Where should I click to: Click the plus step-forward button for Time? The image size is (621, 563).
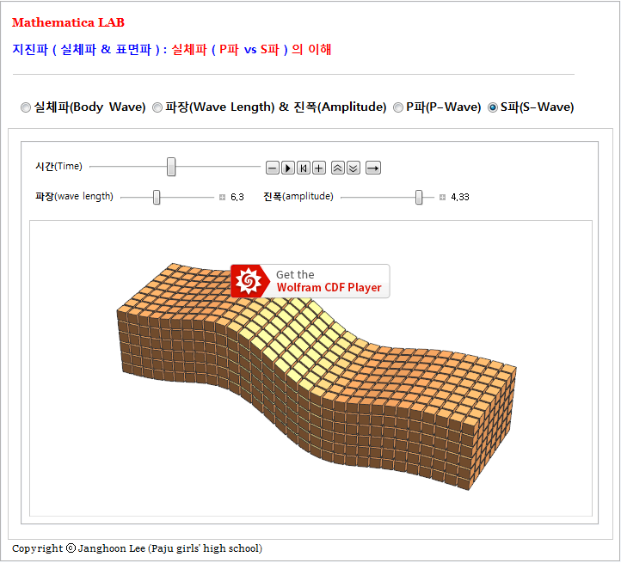(319, 168)
